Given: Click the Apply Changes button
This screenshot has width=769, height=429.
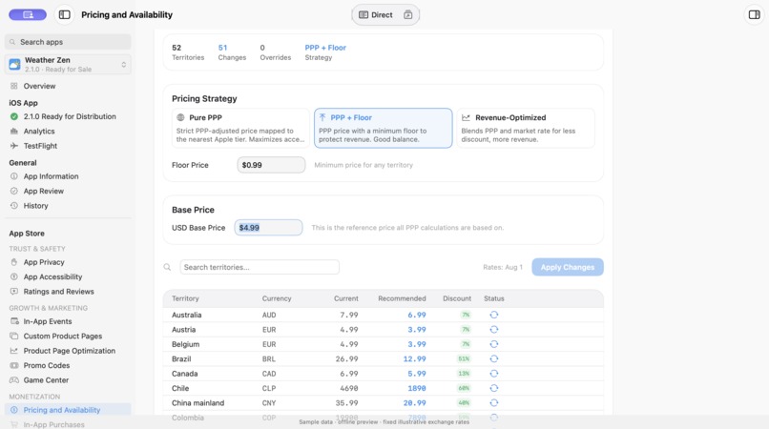Looking at the screenshot, I should [x=568, y=267].
